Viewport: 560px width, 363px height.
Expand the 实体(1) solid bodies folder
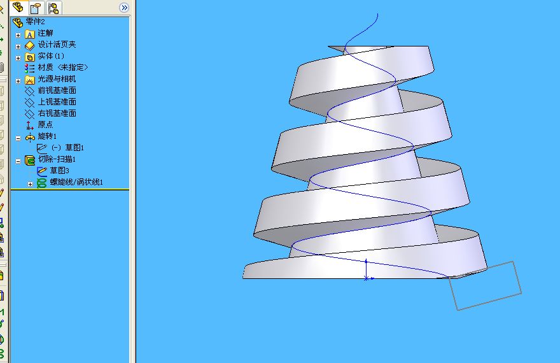[18, 58]
